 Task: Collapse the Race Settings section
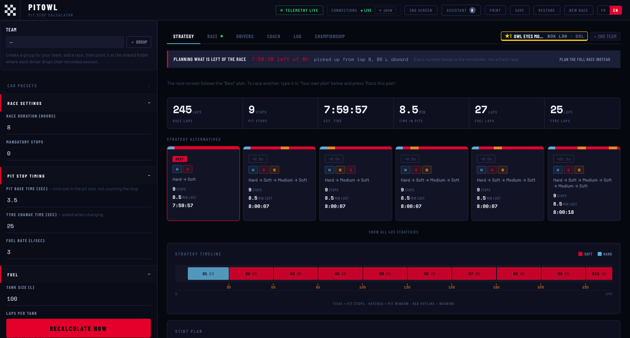[x=79, y=103]
